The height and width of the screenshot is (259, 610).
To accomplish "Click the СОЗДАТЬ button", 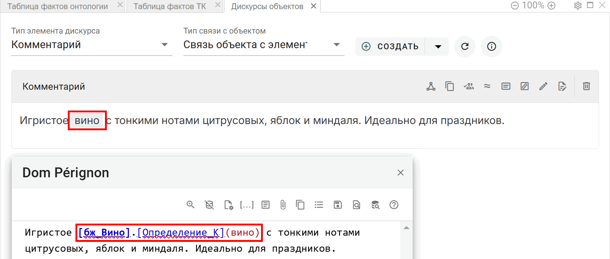I will point(390,46).
